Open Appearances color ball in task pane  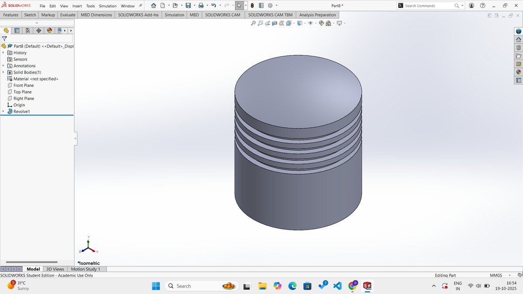pos(518,72)
